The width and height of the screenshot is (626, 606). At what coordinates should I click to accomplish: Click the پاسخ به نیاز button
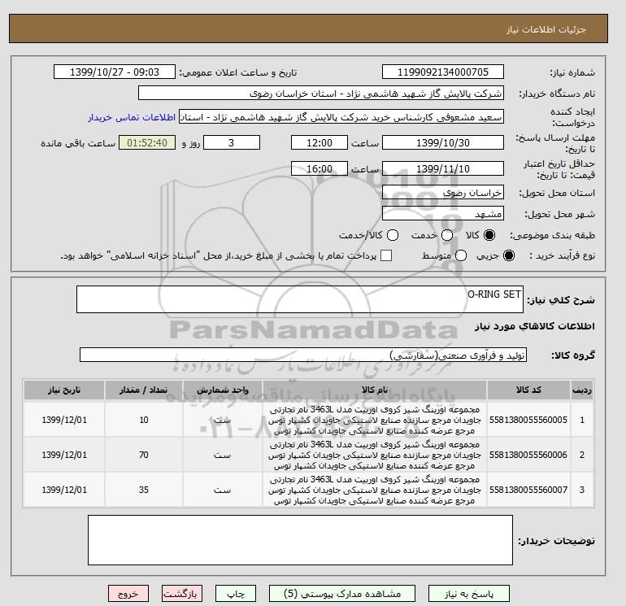coord(469,594)
